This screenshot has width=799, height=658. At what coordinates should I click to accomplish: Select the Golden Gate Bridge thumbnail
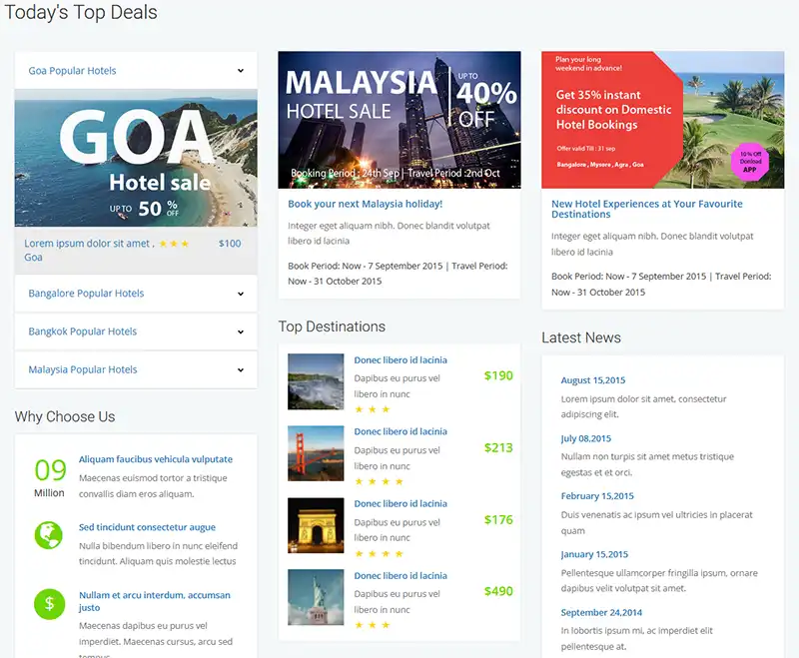pyautogui.click(x=316, y=453)
